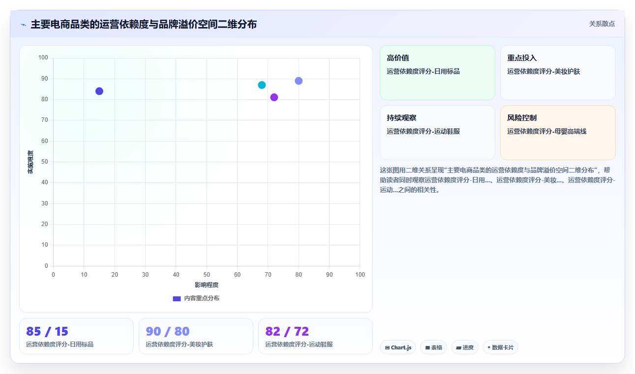Click the icon in the 进度 chip
Image resolution: width=635 pixels, height=374 pixels.
click(459, 347)
